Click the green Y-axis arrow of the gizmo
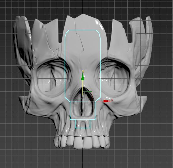The width and height of the screenshot is (173, 168). [82, 76]
